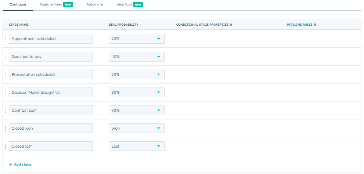Open the 20% deal probability dropdown
364x174 pixels.
click(136, 38)
